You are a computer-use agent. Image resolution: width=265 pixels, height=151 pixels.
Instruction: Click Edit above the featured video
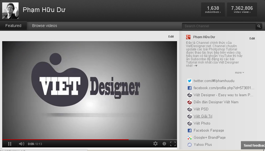[171, 37]
